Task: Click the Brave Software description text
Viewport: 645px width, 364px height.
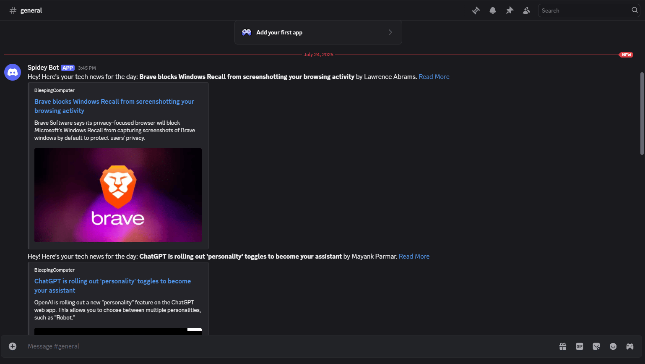Action: click(114, 130)
